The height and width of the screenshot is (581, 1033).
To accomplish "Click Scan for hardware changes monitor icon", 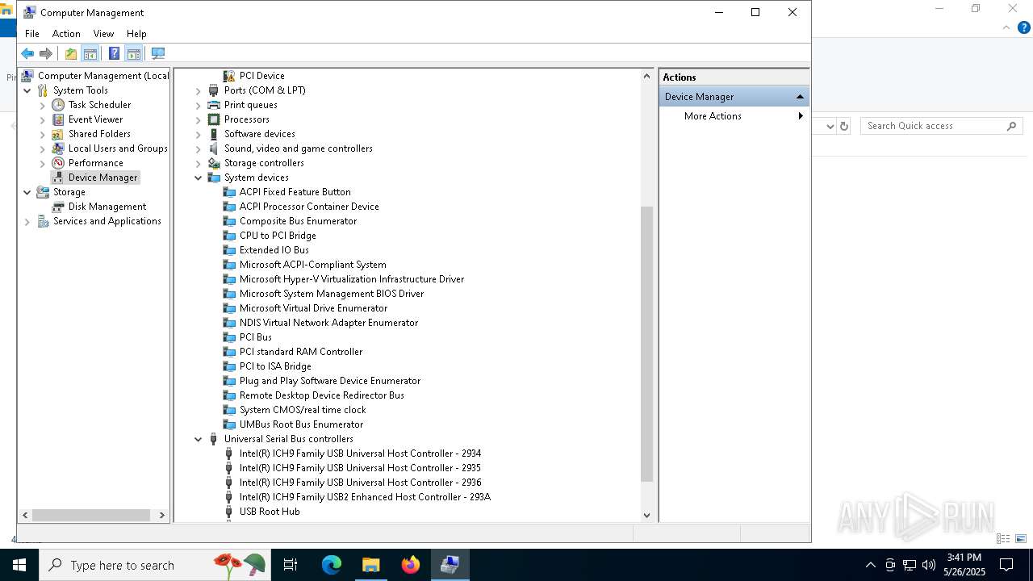I will click(x=158, y=53).
